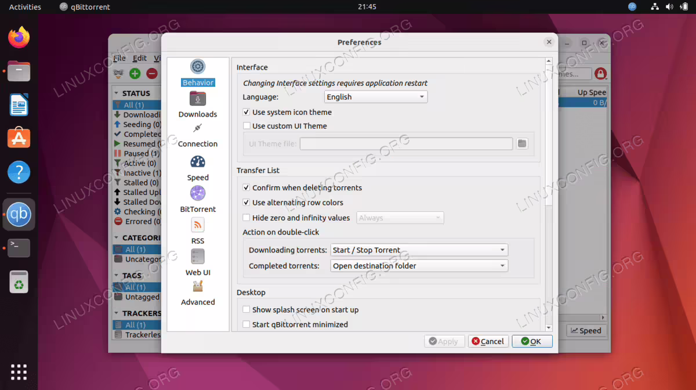Viewport: 696px width, 390px height.
Task: Open the RSS feed settings icon
Action: coord(198,225)
